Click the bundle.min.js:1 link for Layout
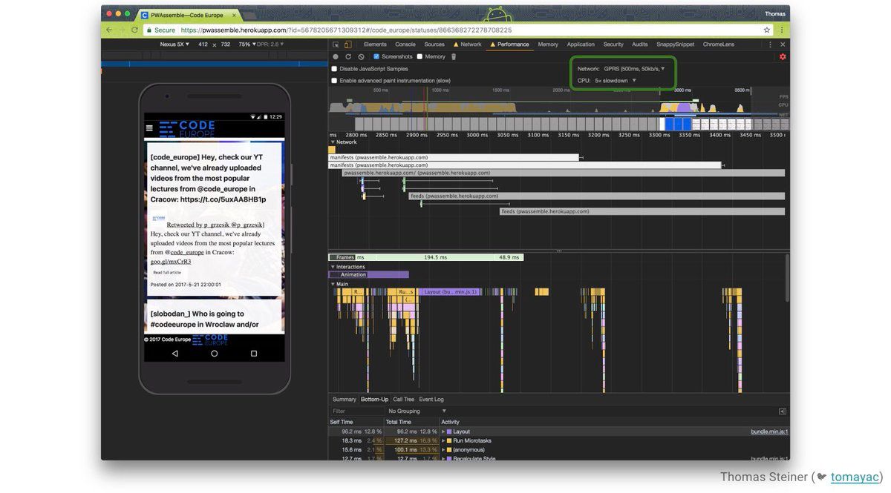Screen dimensions: 891x493 tap(769, 431)
